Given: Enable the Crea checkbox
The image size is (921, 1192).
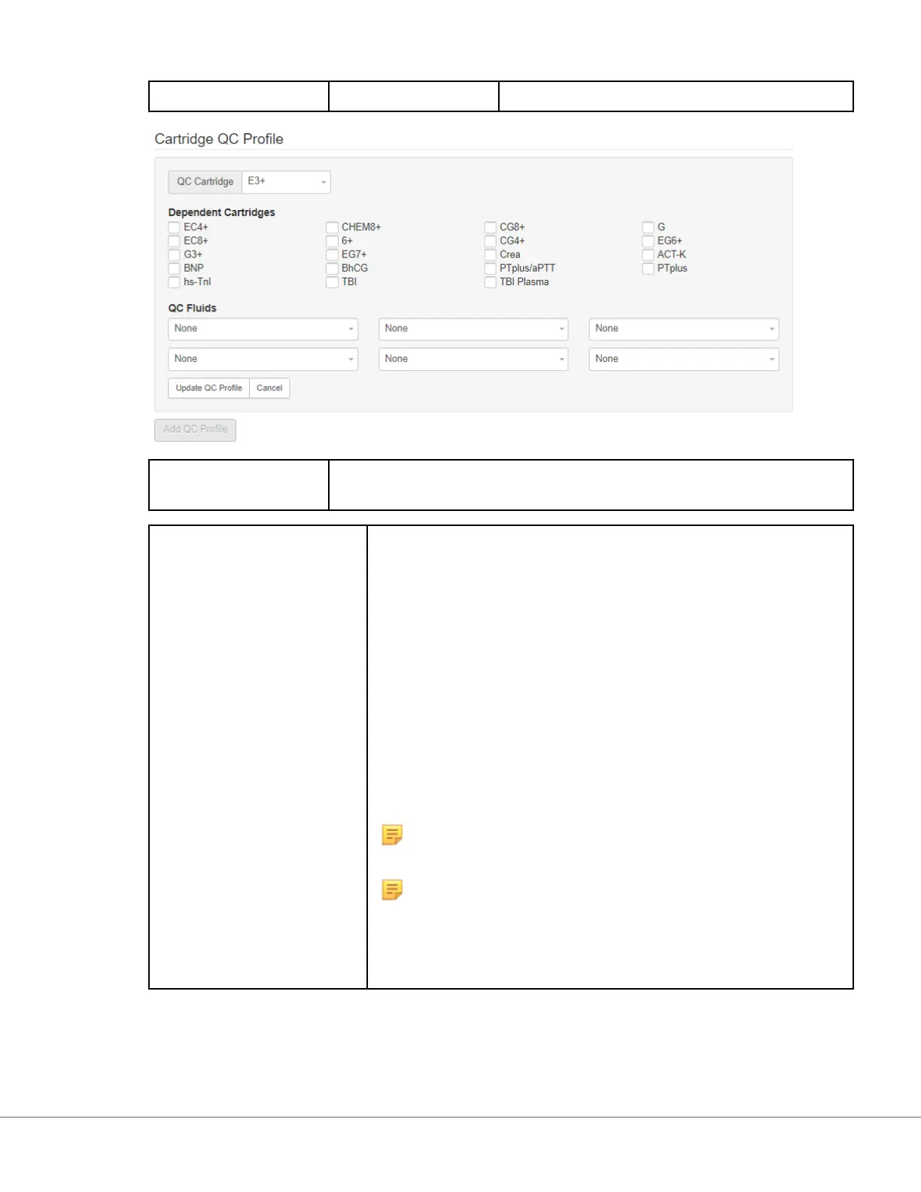Looking at the screenshot, I should [490, 254].
